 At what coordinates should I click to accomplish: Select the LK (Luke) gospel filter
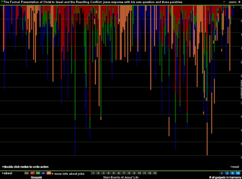pyautogui.click(x=43, y=173)
